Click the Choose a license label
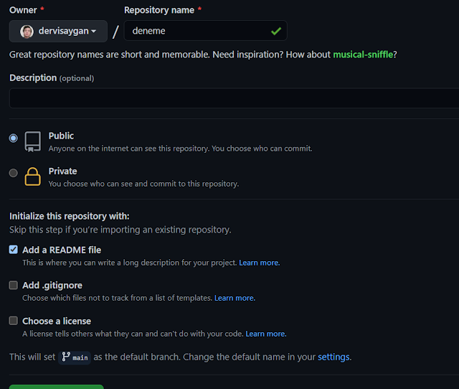This screenshot has width=459, height=389. [x=57, y=321]
